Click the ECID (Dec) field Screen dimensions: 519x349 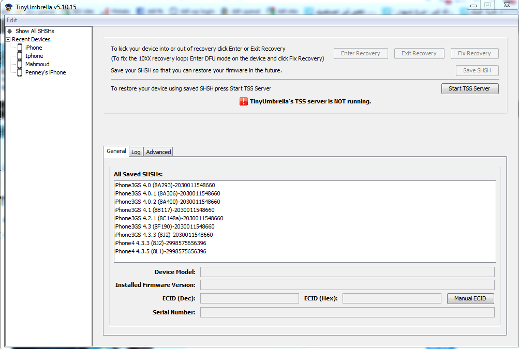tap(249, 298)
